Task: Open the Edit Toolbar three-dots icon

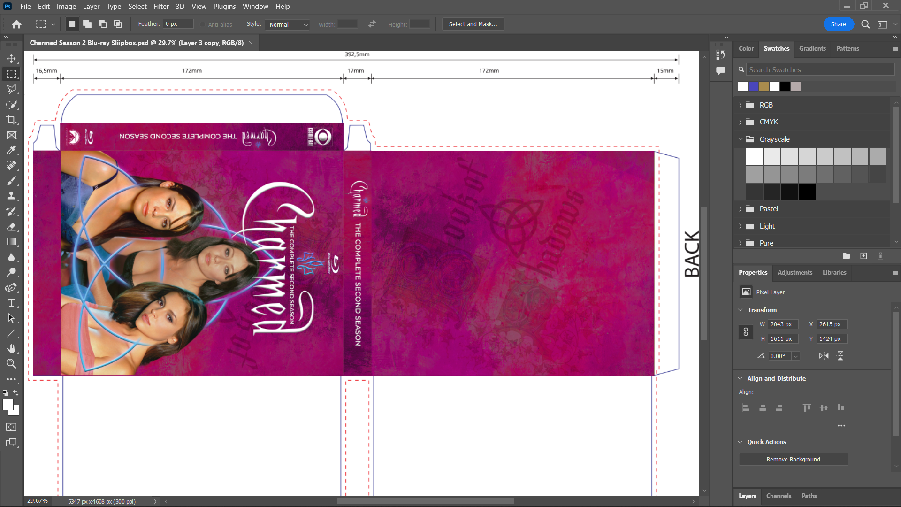Action: click(x=11, y=379)
